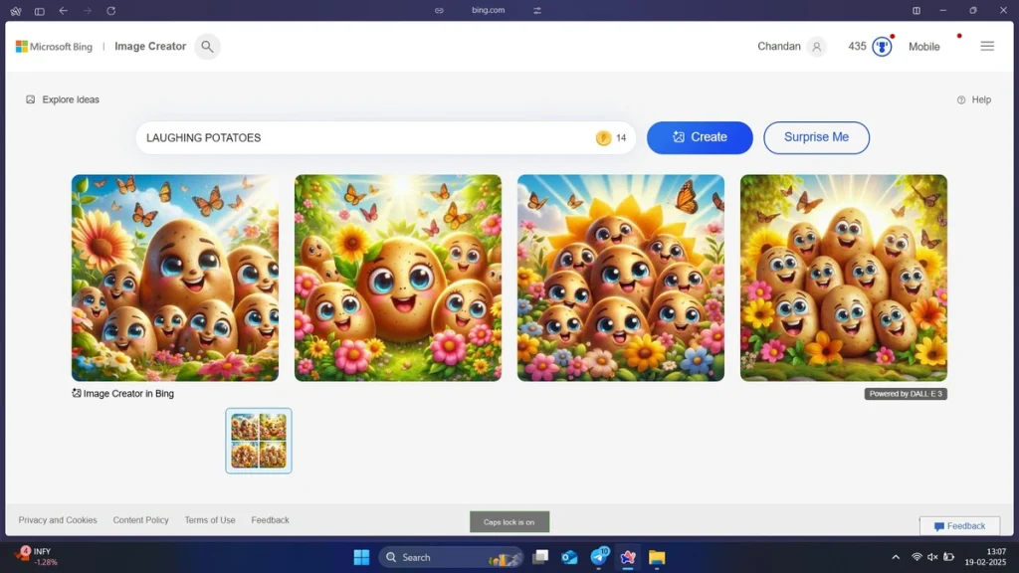Open second generated potato image
Screen dimensions: 1019x573
point(398,278)
